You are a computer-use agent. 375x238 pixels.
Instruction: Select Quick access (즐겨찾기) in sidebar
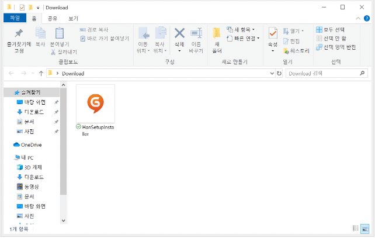tap(30, 92)
